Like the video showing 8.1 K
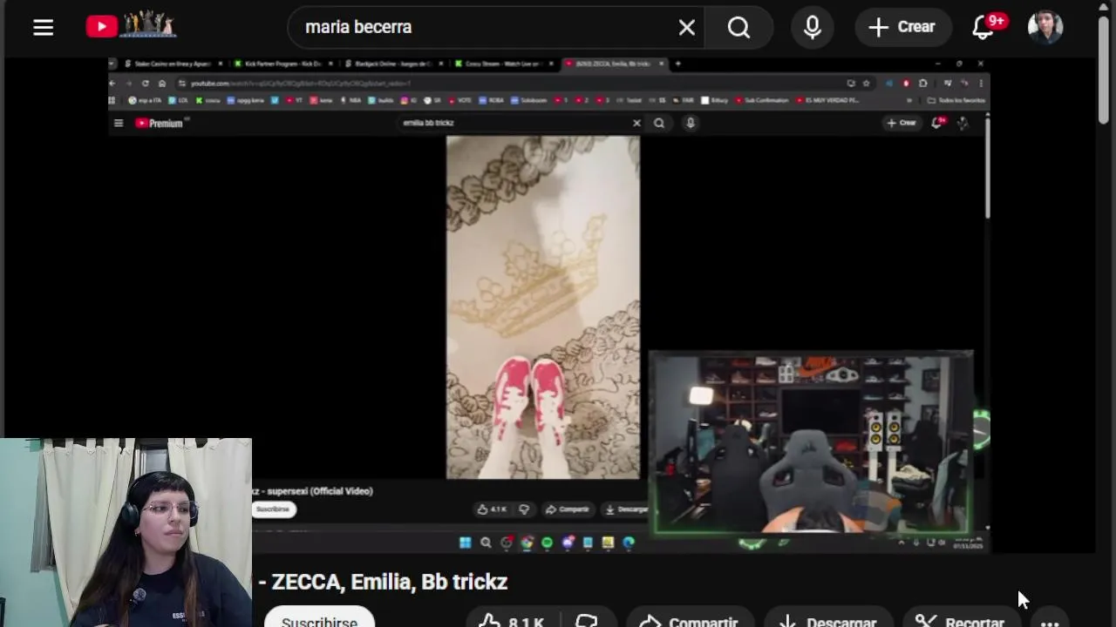The height and width of the screenshot is (627, 1116). (513, 619)
